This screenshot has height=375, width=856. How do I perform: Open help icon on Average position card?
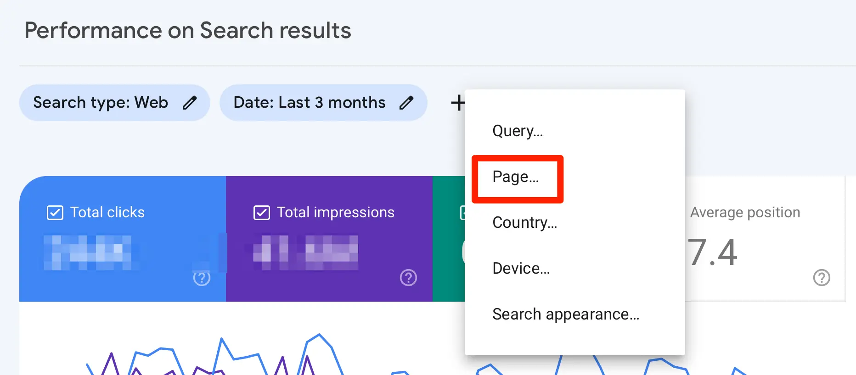coord(822,278)
